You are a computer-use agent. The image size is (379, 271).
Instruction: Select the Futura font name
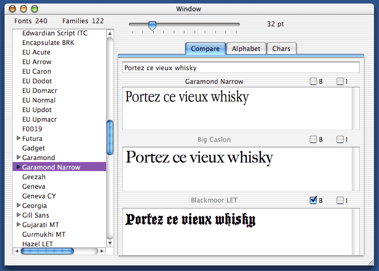point(32,138)
